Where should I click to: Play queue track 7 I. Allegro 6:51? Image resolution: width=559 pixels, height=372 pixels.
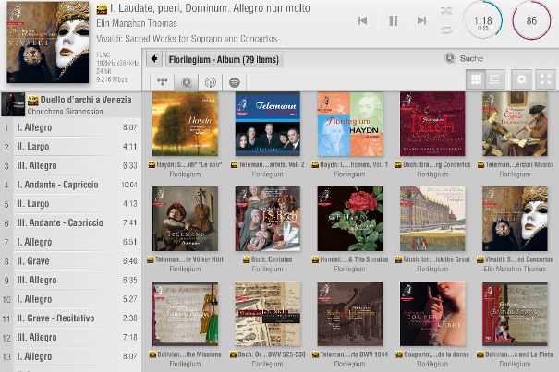coord(70,242)
